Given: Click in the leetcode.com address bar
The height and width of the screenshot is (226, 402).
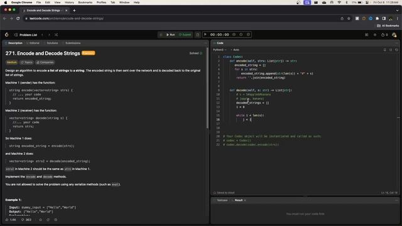Looking at the screenshot, I should pos(180,18).
